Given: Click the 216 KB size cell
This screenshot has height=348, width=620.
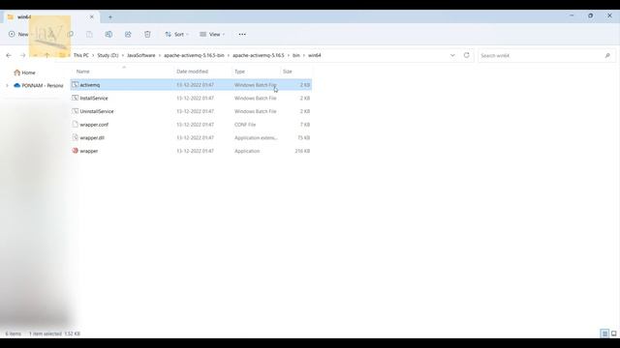Looking at the screenshot, I should 302,151.
